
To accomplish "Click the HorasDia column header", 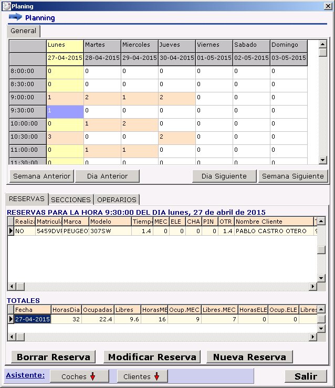I will [66, 310].
